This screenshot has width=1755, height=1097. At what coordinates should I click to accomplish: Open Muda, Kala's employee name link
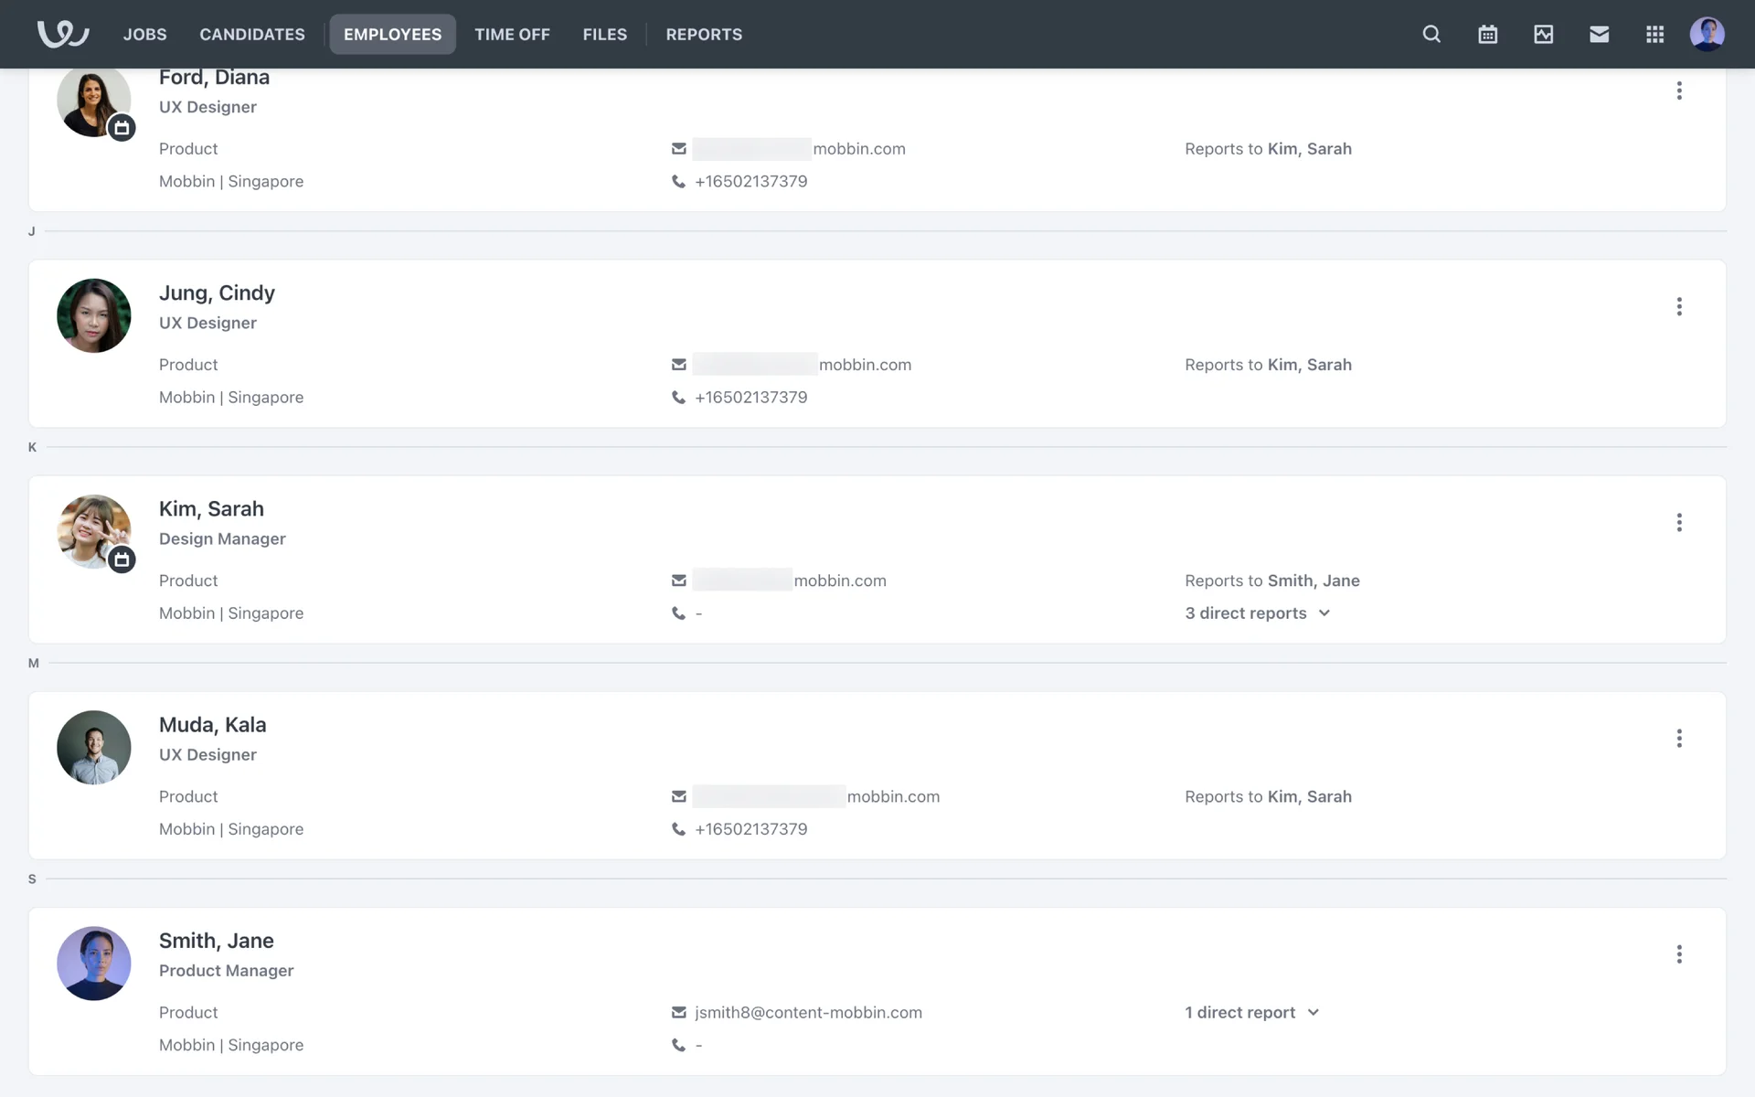pos(212,725)
